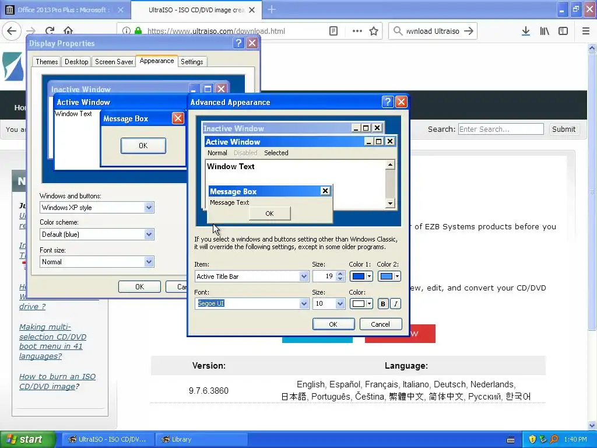Image resolution: width=597 pixels, height=448 pixels.
Task: Close the UltraISO browser tab
Action: (x=252, y=10)
